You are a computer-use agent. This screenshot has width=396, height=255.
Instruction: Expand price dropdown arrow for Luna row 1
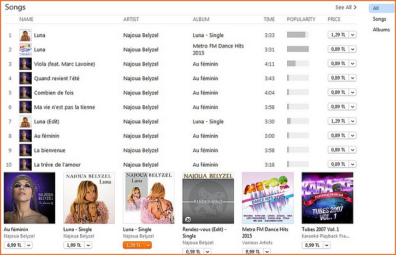click(x=352, y=35)
